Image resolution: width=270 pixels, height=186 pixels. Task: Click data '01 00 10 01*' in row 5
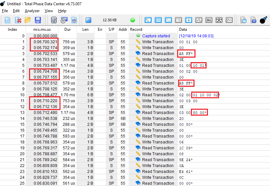[x=193, y=65]
